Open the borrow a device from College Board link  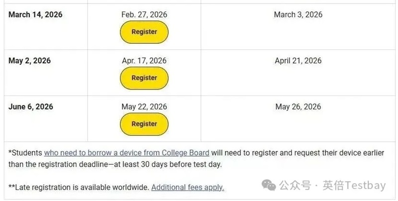click(126, 153)
